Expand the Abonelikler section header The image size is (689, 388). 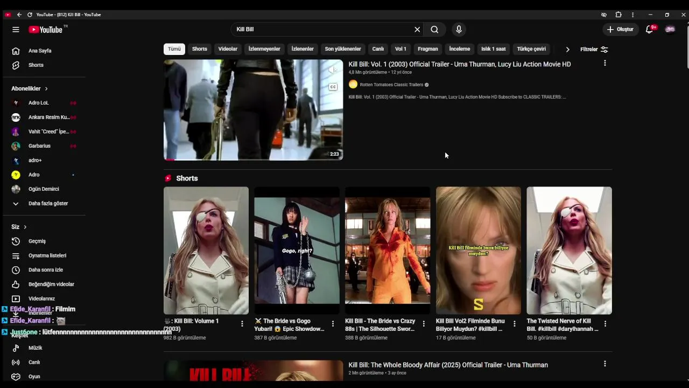pyautogui.click(x=30, y=88)
